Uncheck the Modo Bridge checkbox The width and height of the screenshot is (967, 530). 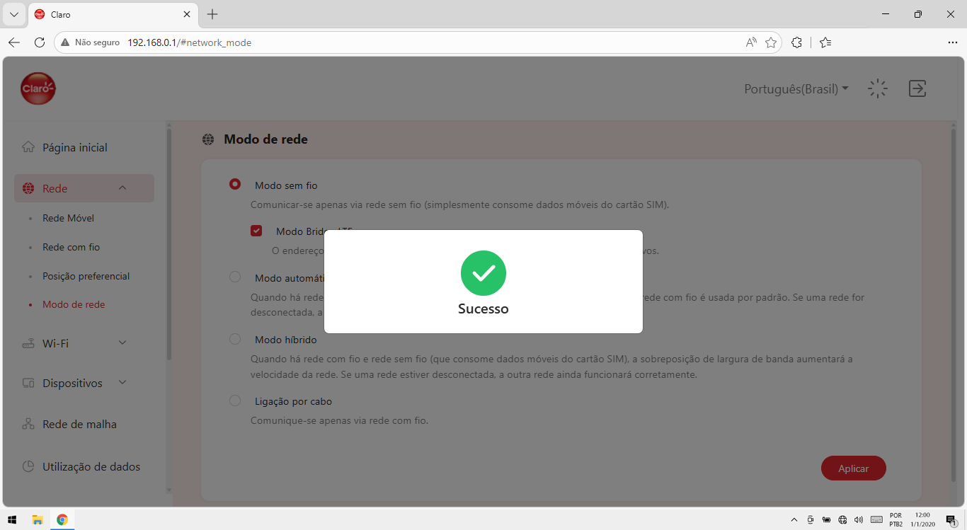click(x=256, y=231)
